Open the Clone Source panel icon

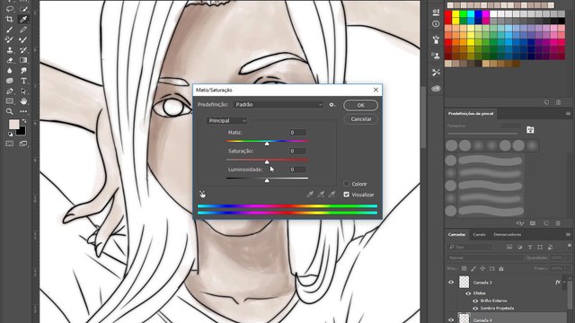click(x=436, y=56)
